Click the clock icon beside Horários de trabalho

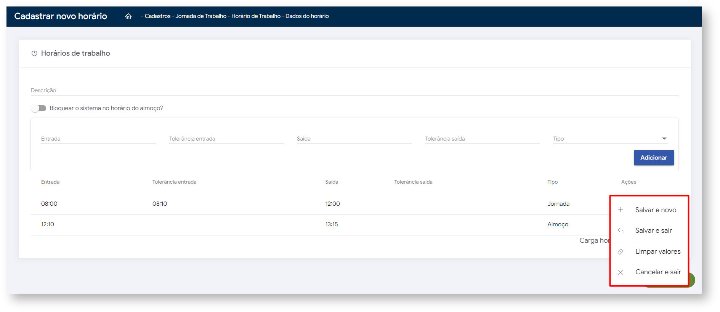pyautogui.click(x=34, y=53)
